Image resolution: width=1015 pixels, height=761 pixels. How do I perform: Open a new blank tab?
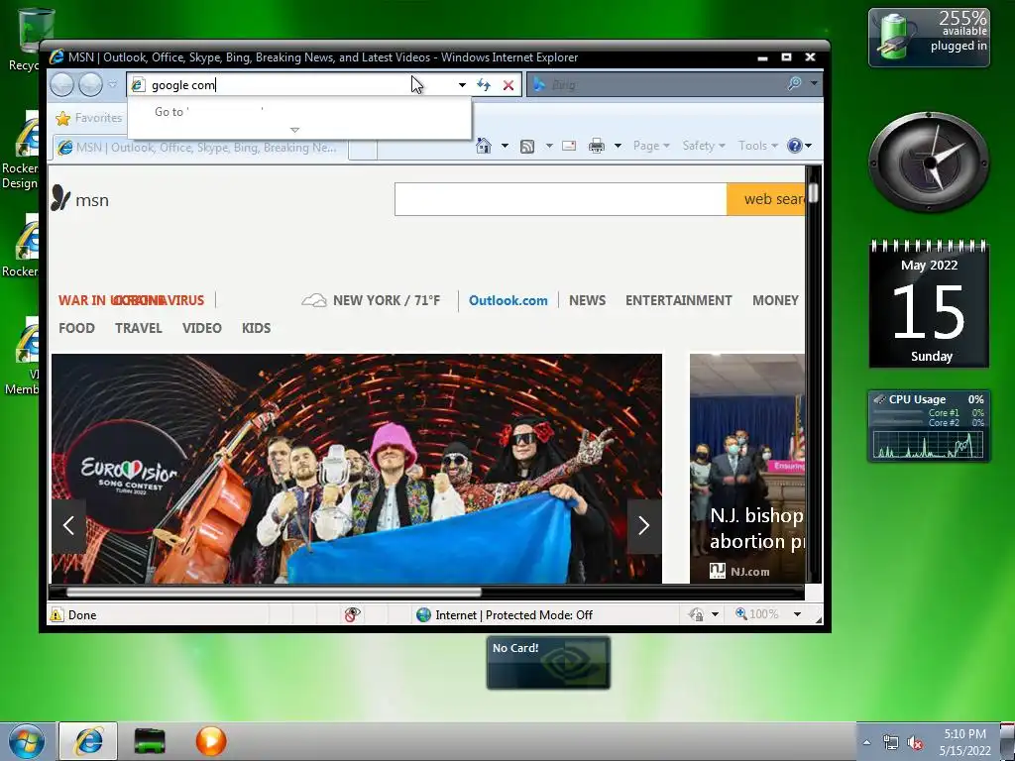click(x=363, y=149)
